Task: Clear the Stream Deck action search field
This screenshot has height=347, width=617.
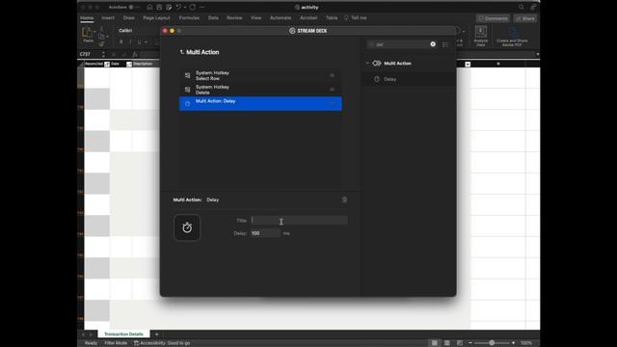Action: tap(433, 44)
